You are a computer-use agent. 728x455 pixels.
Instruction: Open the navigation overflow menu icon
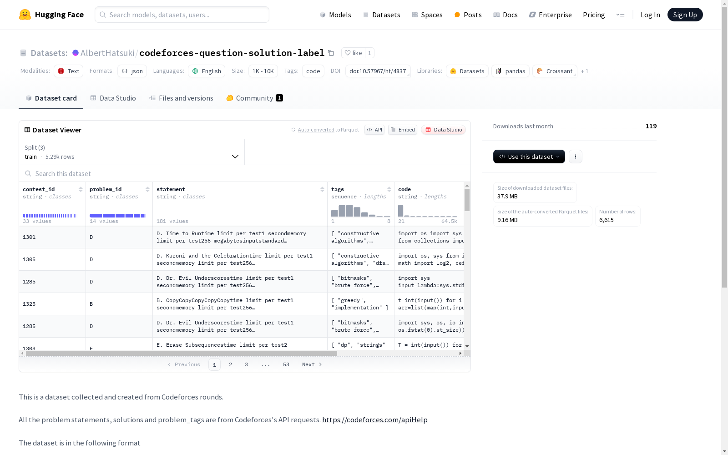pos(620,15)
